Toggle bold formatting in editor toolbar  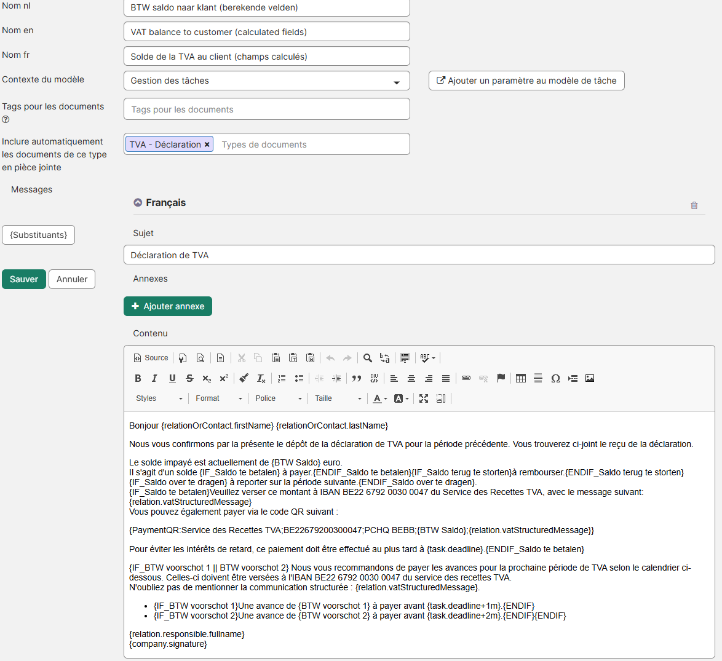point(138,378)
